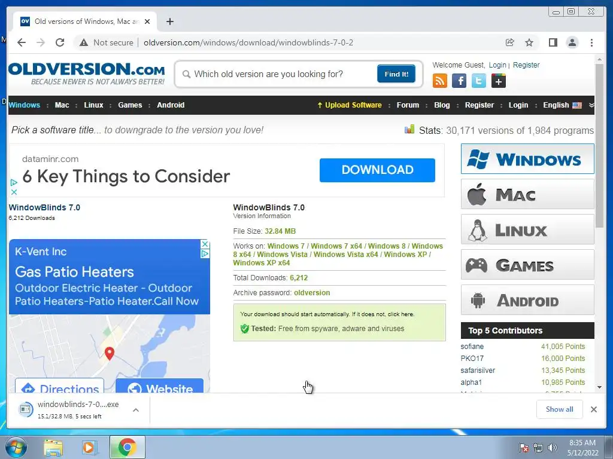Open the Chrome side panel

[553, 42]
